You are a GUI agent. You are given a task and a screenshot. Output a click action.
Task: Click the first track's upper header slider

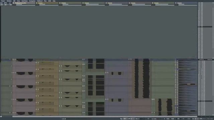pyautogui.click(x=19, y=4)
